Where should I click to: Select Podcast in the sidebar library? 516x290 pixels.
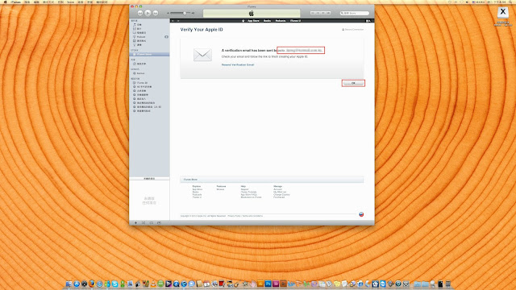coord(141,37)
